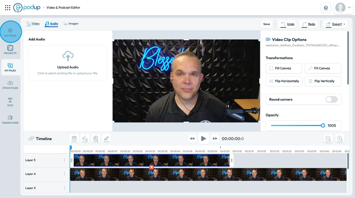Open My Files in the sidebar
The width and height of the screenshot is (355, 198).
10,67
